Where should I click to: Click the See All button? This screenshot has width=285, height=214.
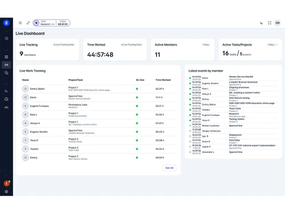pos(169,168)
